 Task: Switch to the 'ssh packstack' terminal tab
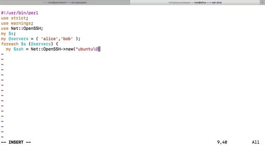click(x=65, y=2)
